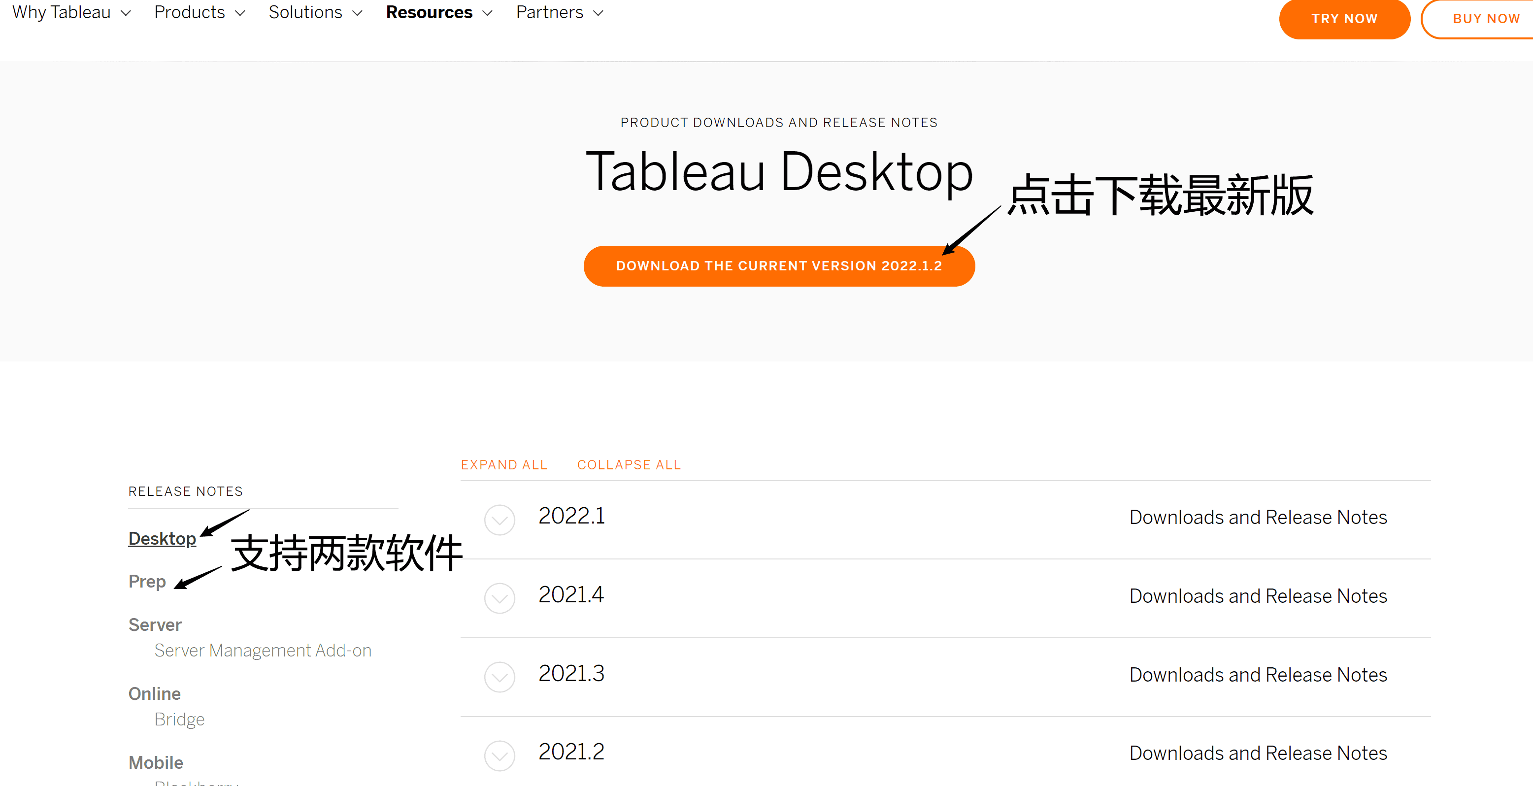
Task: Open the Products navigation dropdown
Action: (200, 12)
